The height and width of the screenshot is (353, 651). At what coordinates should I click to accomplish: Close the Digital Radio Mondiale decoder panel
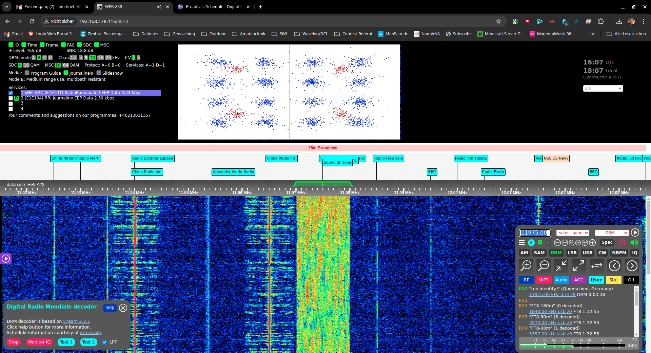pos(123,308)
